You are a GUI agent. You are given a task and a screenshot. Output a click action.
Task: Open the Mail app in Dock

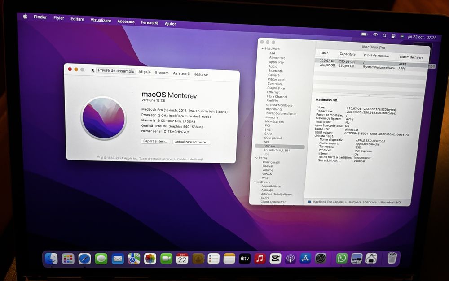[x=118, y=259]
